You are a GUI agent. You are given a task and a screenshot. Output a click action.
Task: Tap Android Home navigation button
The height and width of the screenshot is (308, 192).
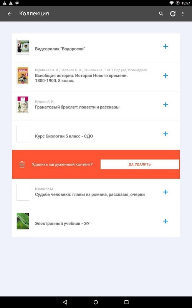[x=96, y=302]
